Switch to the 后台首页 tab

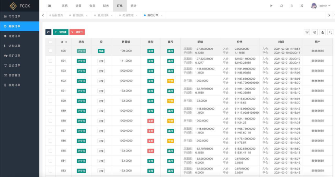click(56, 15)
